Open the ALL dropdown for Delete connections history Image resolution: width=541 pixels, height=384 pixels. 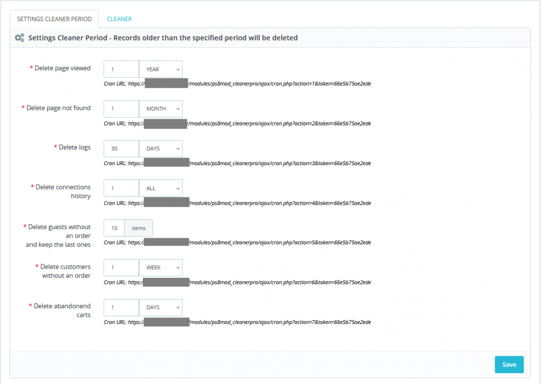click(x=160, y=188)
